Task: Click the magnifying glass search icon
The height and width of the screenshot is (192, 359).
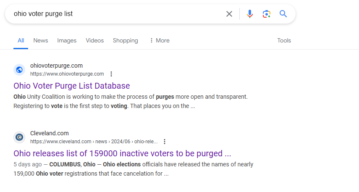Action: pyautogui.click(x=283, y=14)
